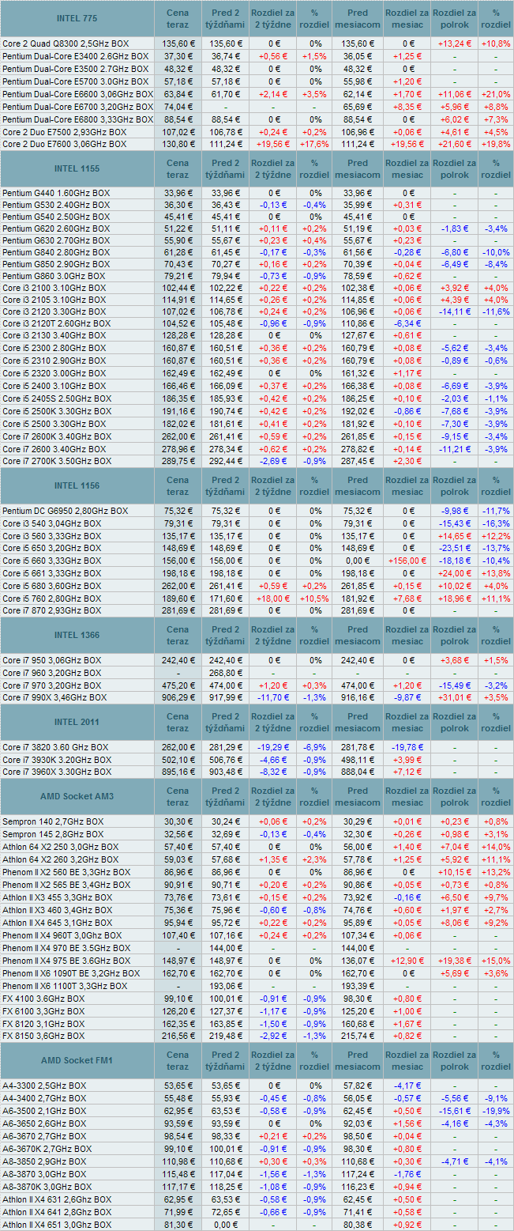Click FX 4100 3.6GHz BOX

[x=43, y=999]
